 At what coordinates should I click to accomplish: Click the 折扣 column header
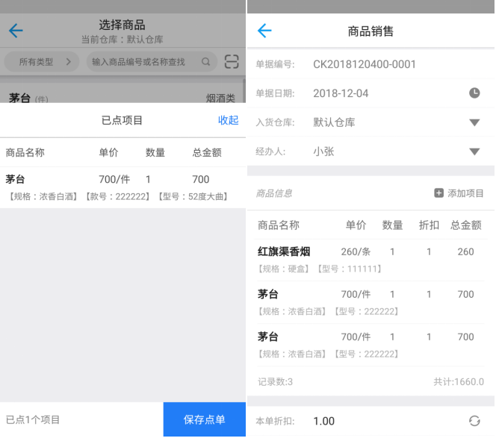[429, 225]
